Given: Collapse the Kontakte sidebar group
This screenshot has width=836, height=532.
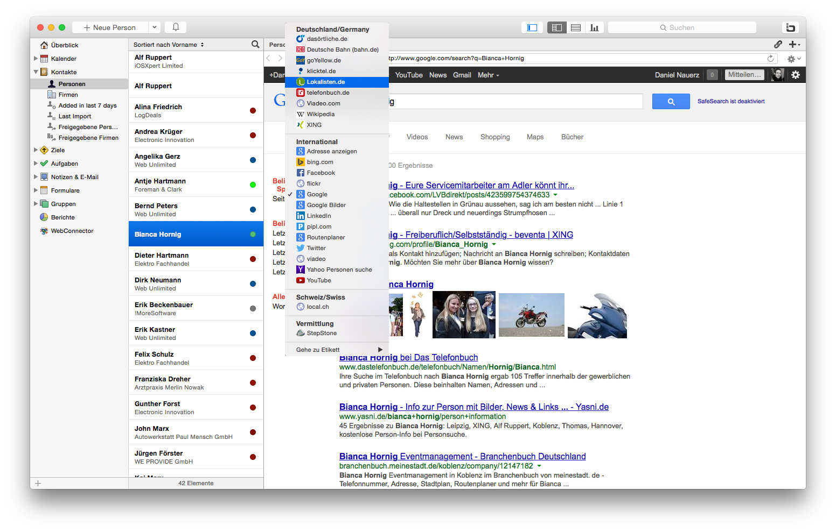Looking at the screenshot, I should pos(36,72).
